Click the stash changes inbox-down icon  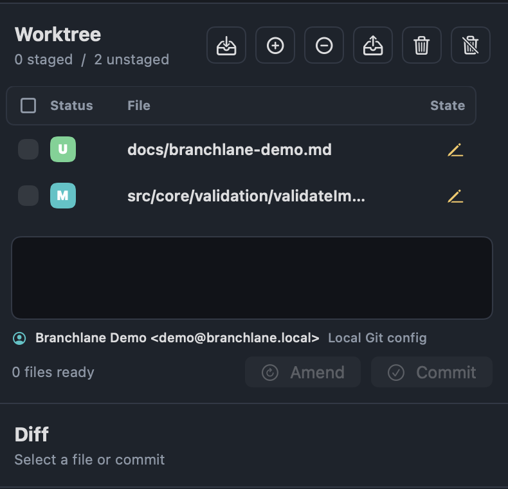pyautogui.click(x=226, y=45)
